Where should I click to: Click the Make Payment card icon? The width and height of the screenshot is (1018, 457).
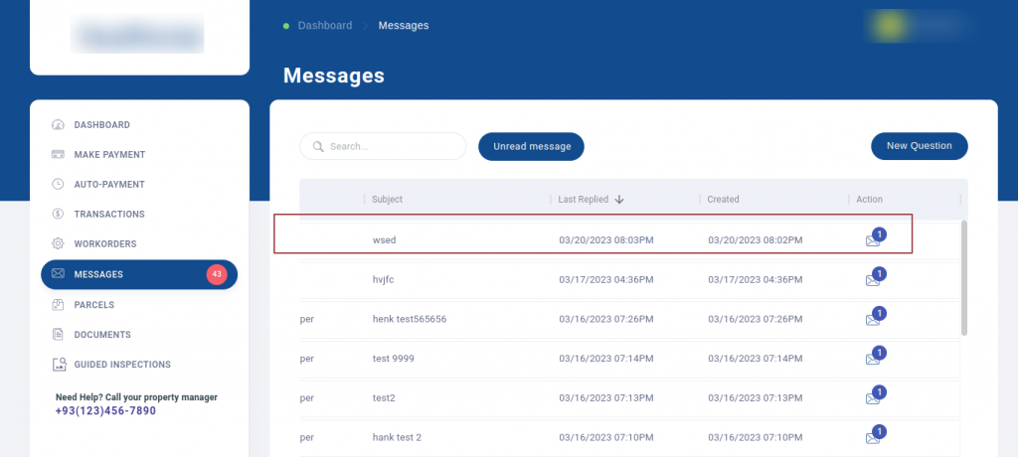click(58, 155)
